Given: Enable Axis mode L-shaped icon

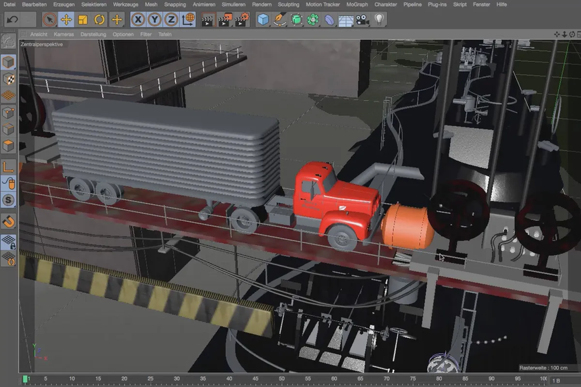Looking at the screenshot, I should (8, 167).
